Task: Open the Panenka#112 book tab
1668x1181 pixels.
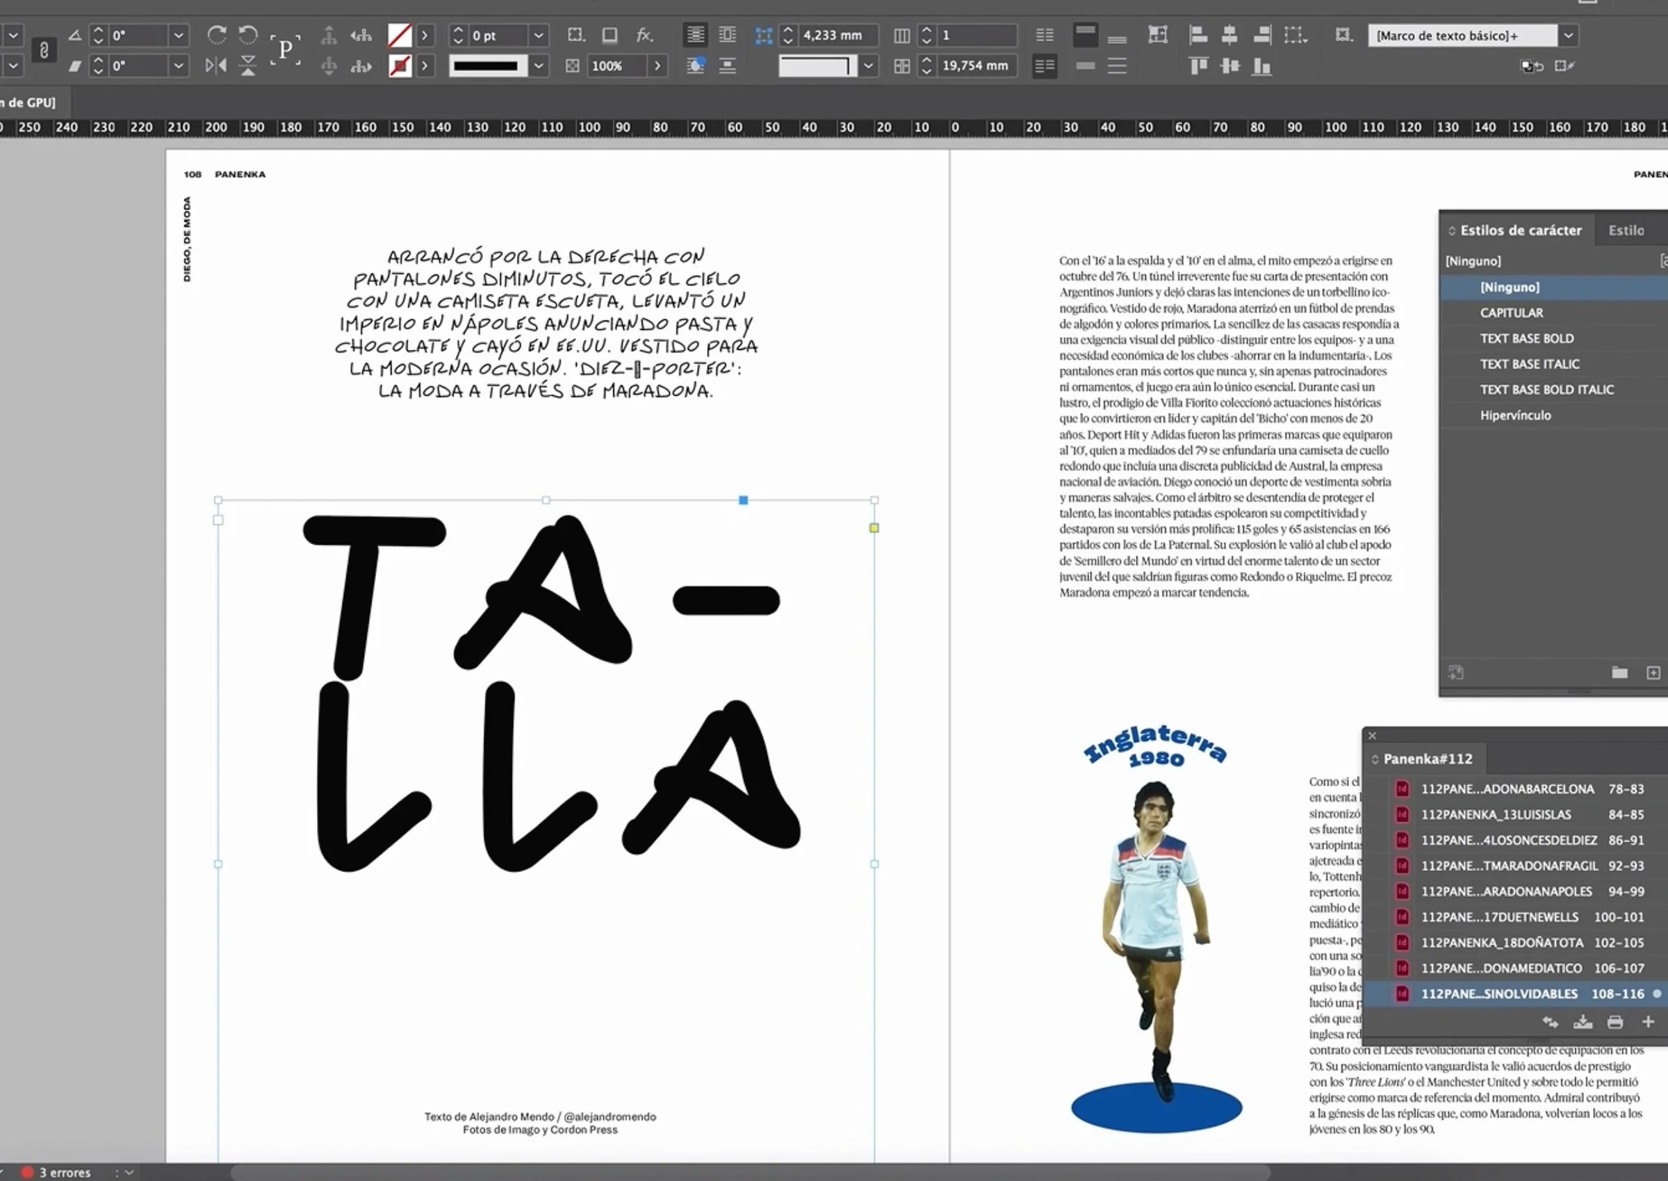Action: pos(1428,759)
